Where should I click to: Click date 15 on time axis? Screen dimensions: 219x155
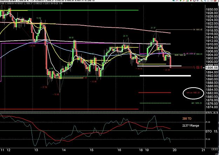tap(91, 150)
